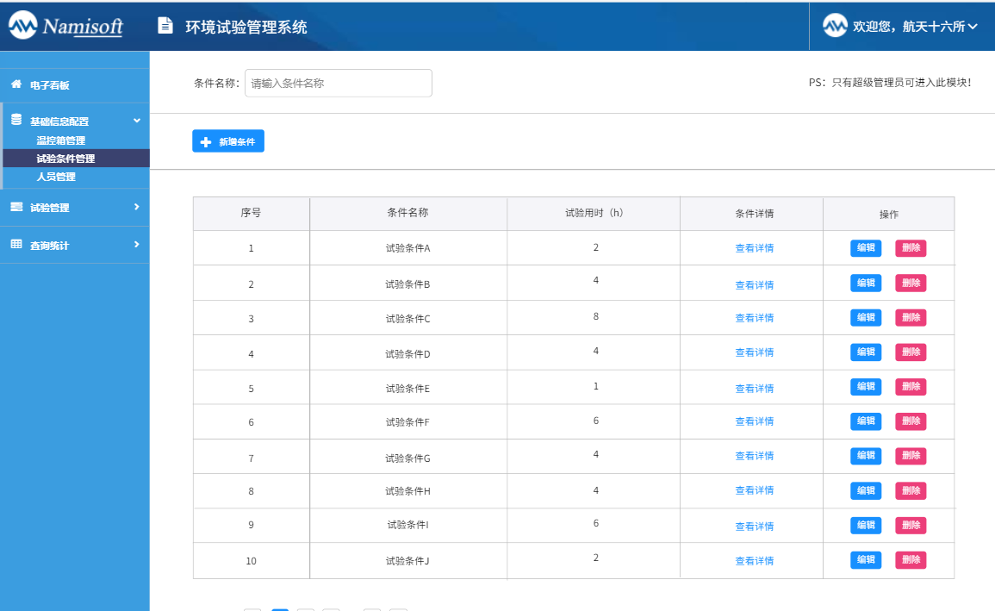
Task: Delete 试验条件G with 删除 button
Action: pyautogui.click(x=911, y=456)
